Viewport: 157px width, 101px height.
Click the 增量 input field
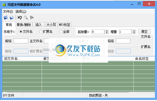click(x=125, y=32)
